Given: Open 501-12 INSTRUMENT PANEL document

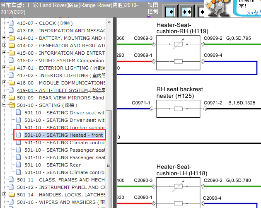Looking at the screenshot, I should [61, 187].
